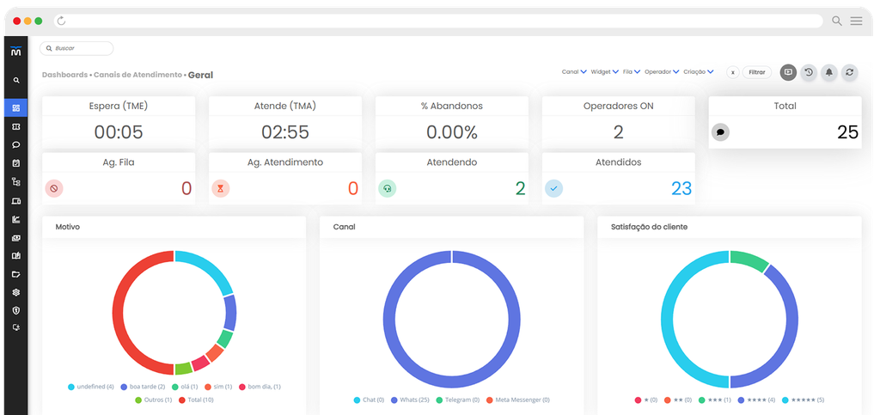Click the Filtrar button
Viewport: 880px width, 415px height.
756,72
